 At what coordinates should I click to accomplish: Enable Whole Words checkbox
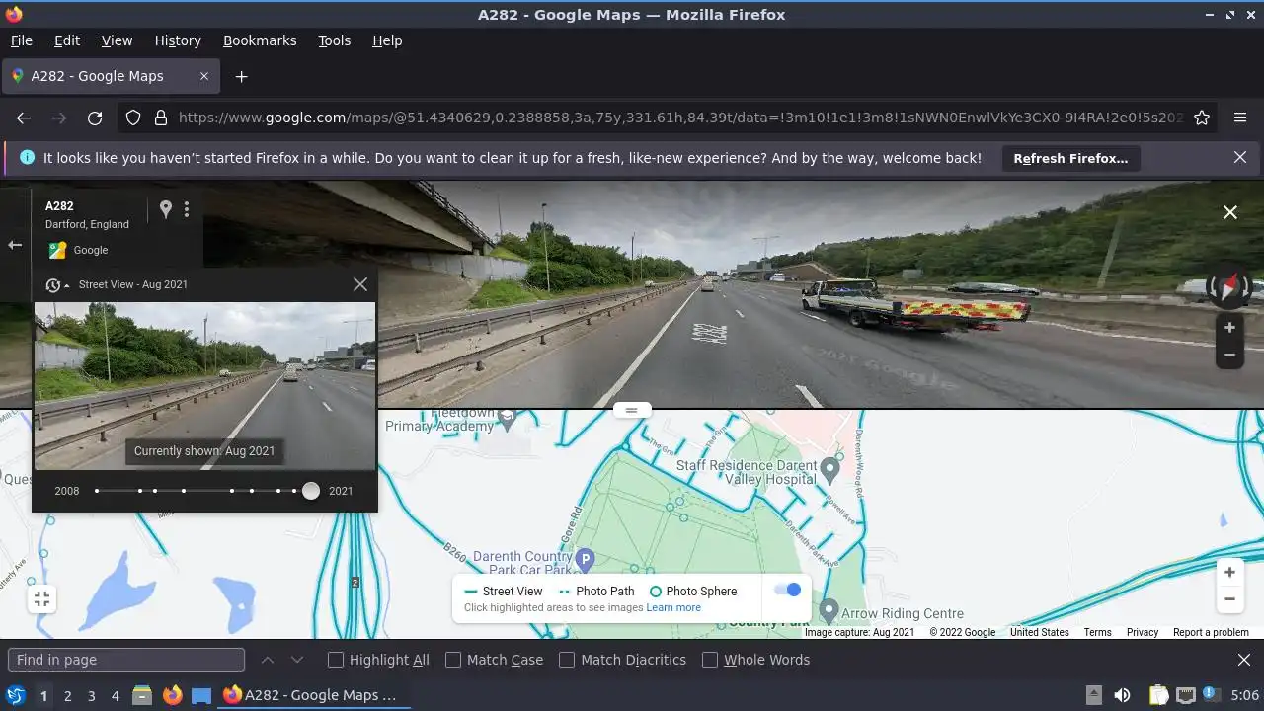pos(710,660)
